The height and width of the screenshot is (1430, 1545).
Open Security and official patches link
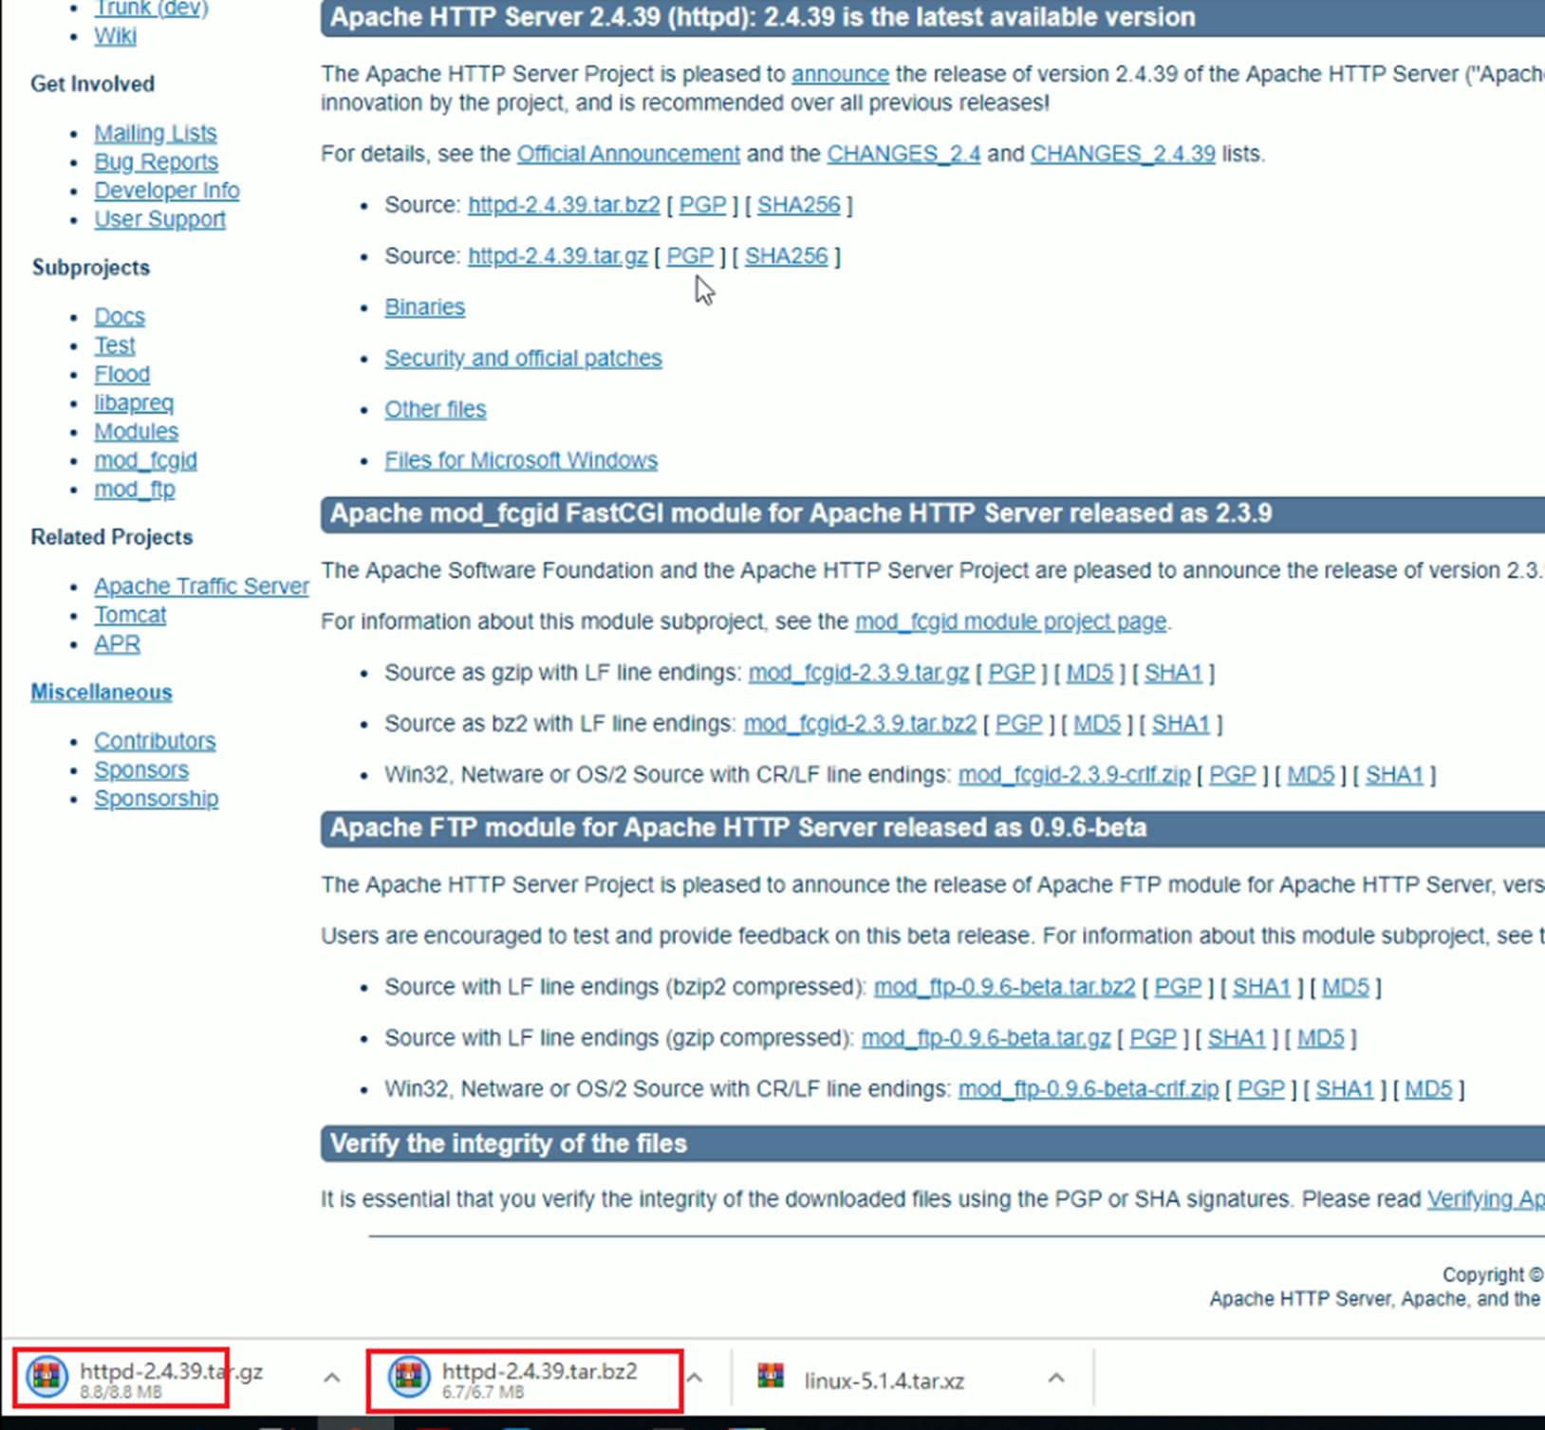click(x=523, y=359)
